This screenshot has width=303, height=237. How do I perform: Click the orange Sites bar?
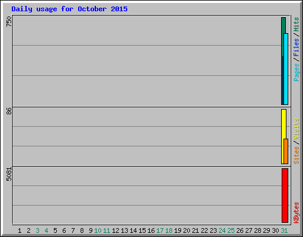[x=286, y=152]
